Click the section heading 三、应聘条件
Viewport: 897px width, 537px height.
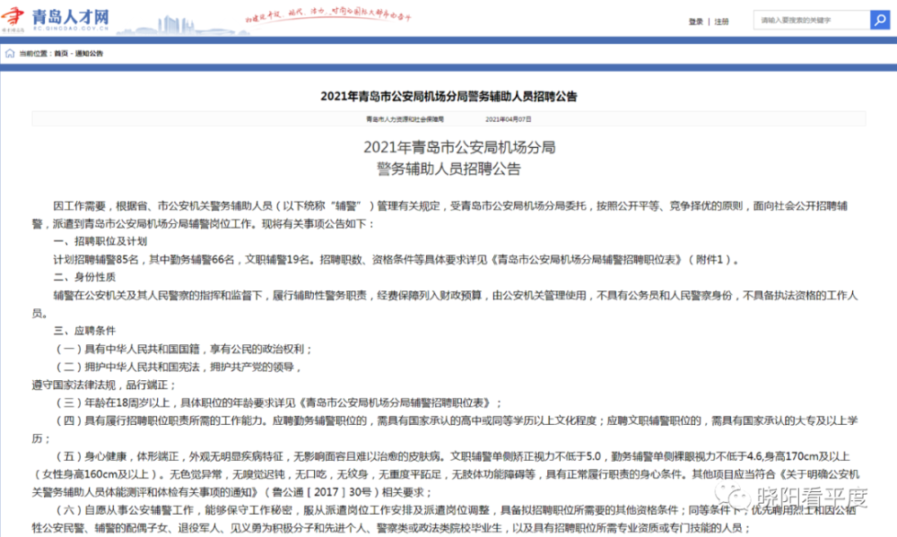pos(84,331)
